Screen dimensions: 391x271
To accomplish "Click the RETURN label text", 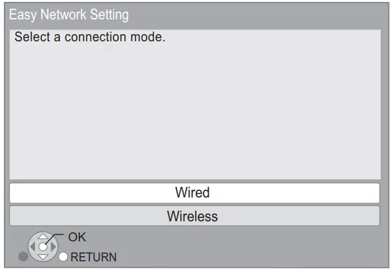I will 94,257.
